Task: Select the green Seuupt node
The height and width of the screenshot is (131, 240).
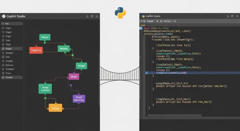Action: (x=82, y=65)
